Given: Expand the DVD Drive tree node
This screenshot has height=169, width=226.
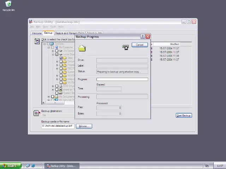Looking at the screenshot, I should click(x=53, y=86).
